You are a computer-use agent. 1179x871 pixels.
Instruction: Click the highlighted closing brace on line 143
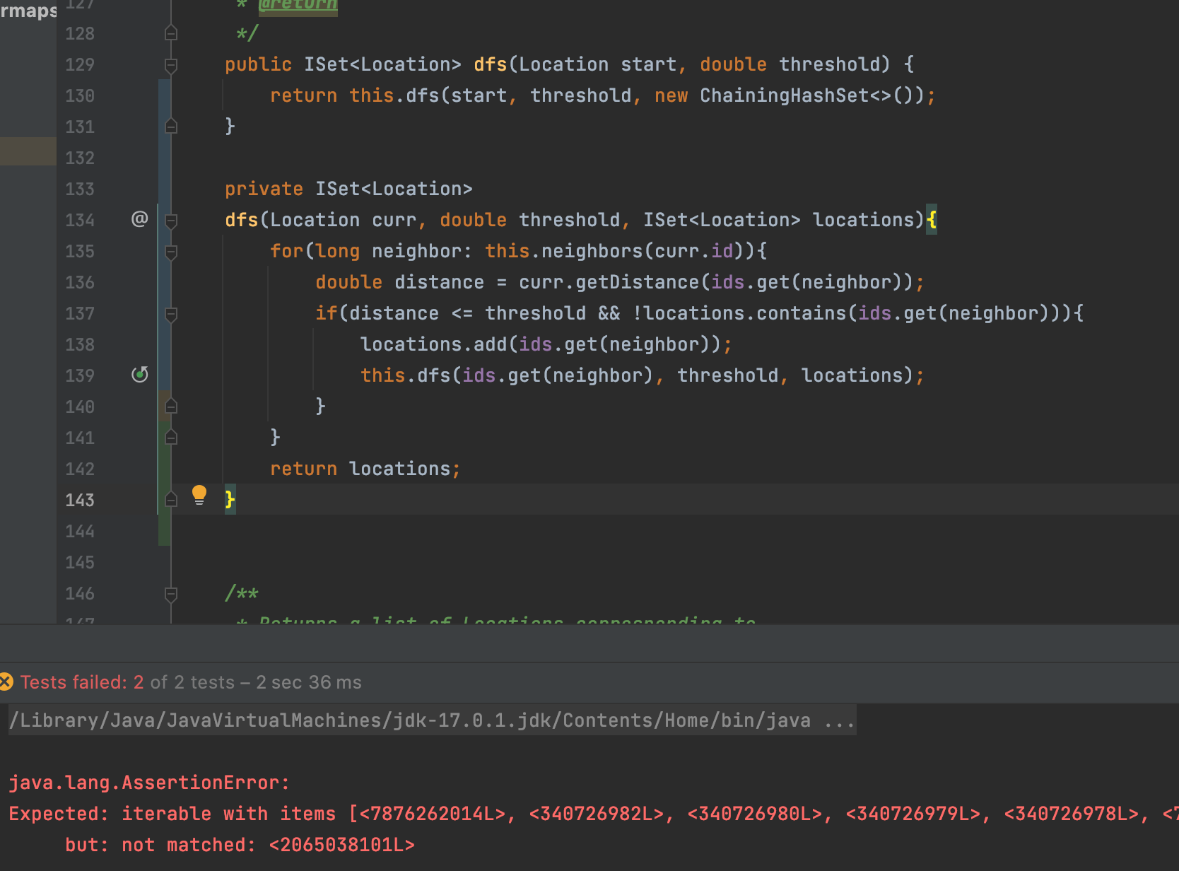tap(230, 500)
